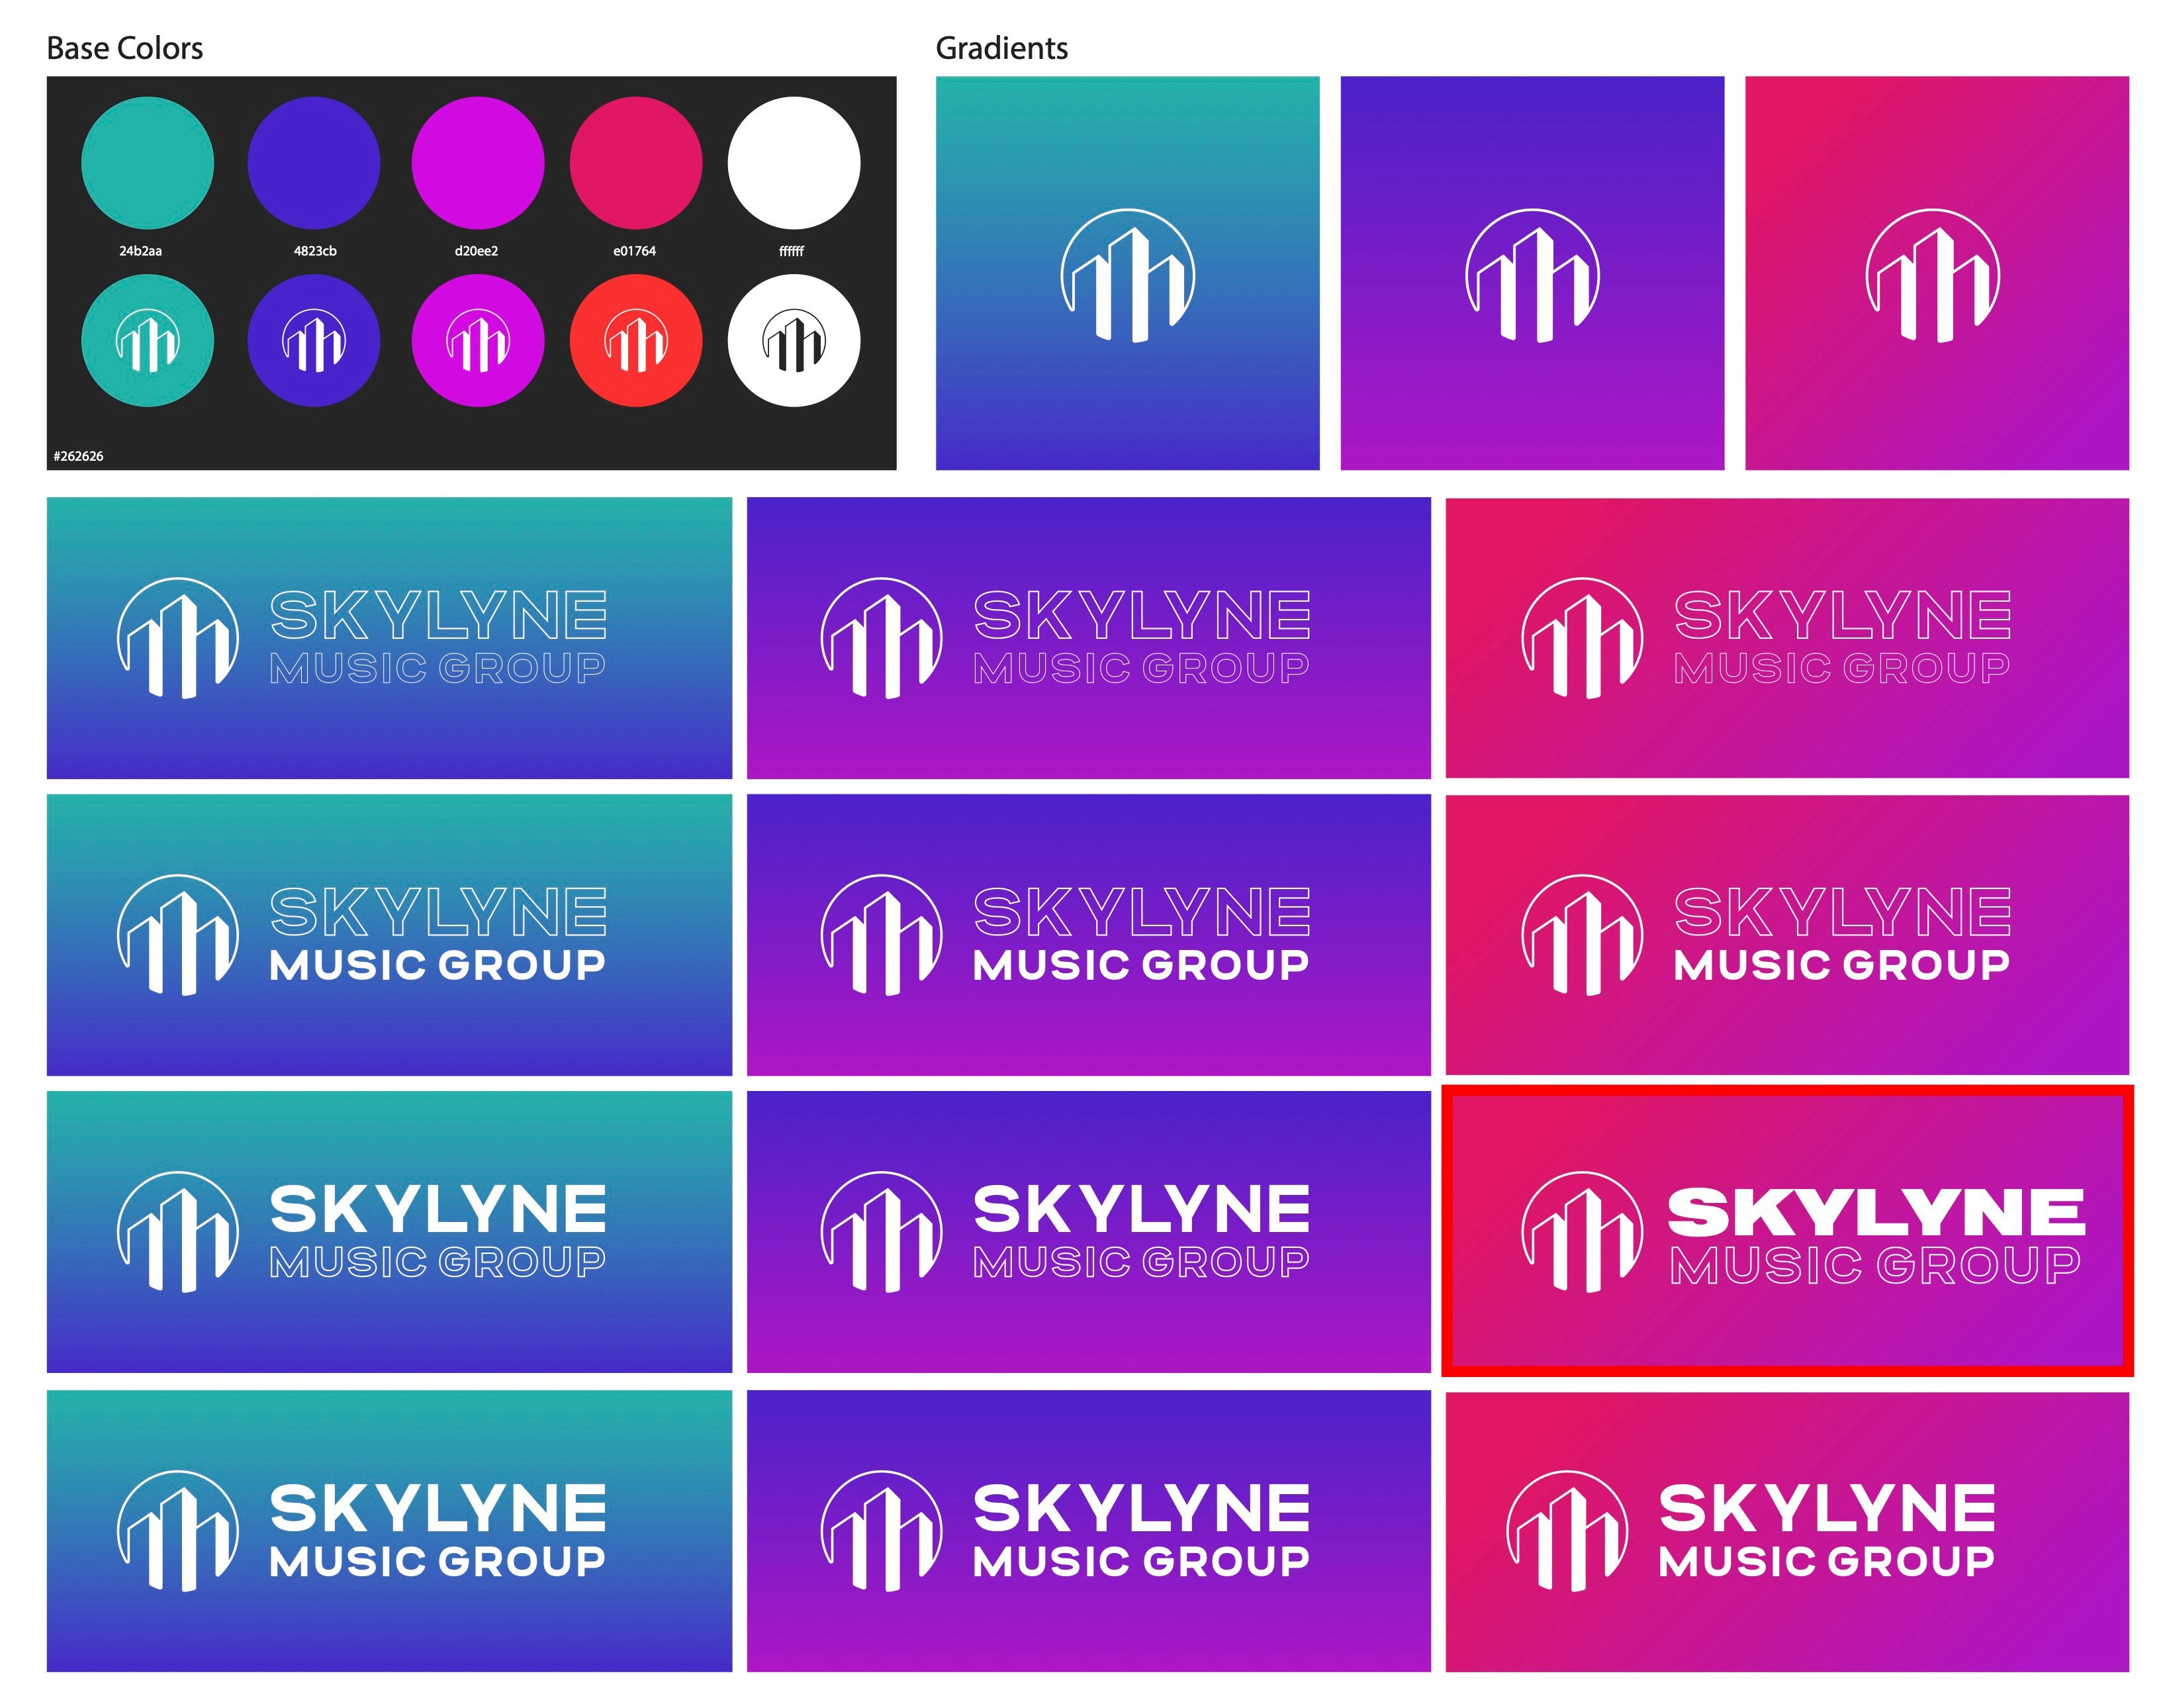2167x1708 pixels.
Task: Click the Base Colors heading
Action: click(x=125, y=48)
